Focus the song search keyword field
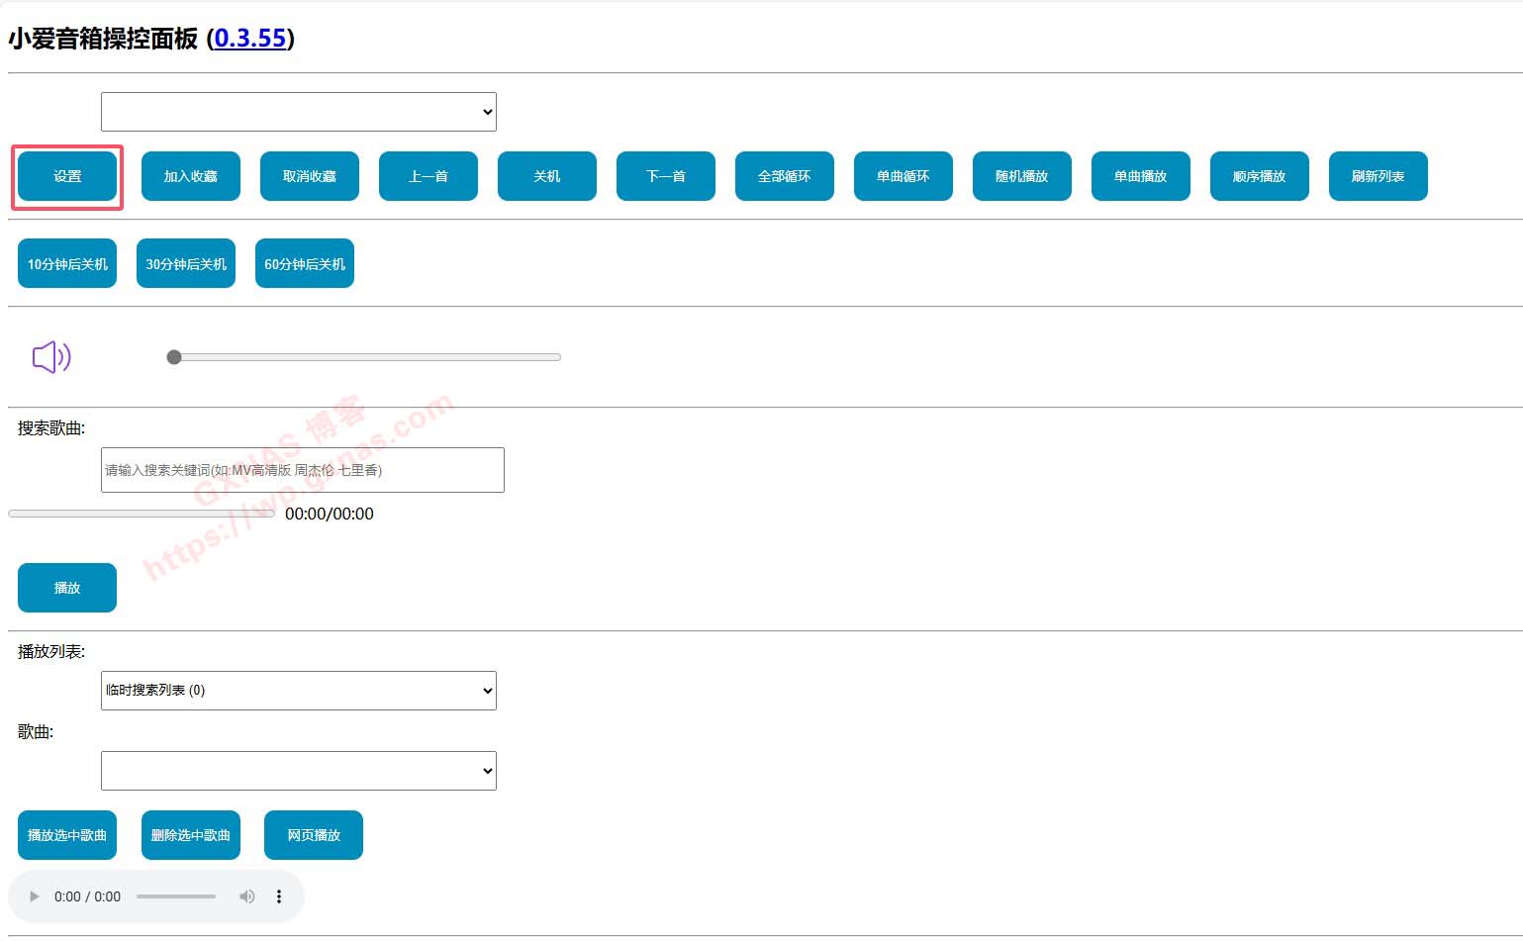The image size is (1523, 941). (x=303, y=470)
